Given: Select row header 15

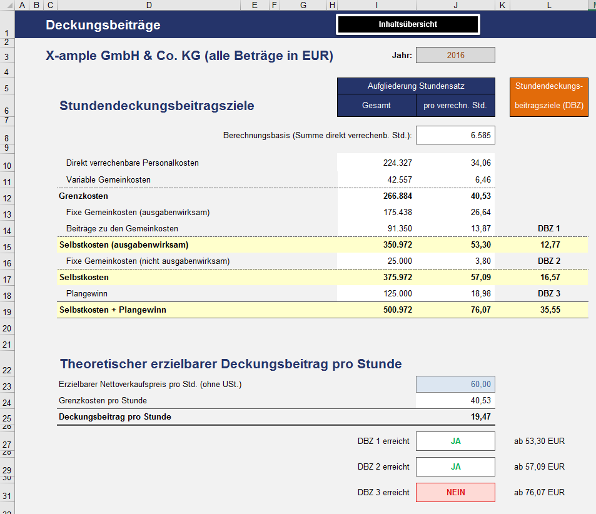Looking at the screenshot, I should coord(7,245).
